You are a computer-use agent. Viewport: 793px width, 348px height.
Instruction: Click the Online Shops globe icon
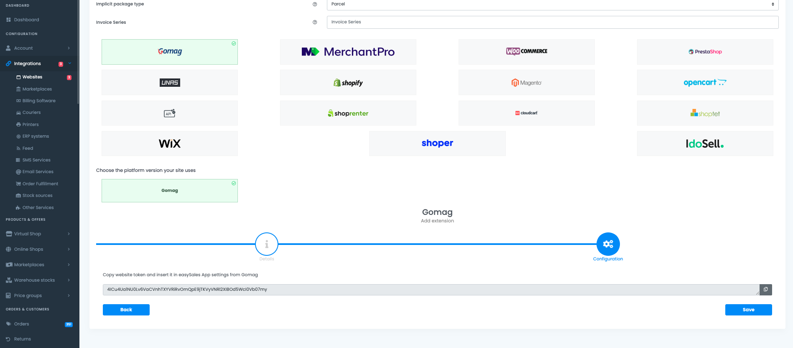[8, 249]
